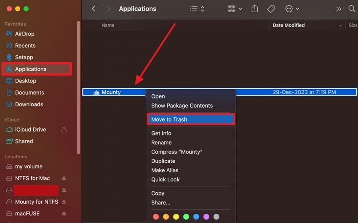This screenshot has width=358, height=223.
Task: Open the Group By grid icon
Action: pos(231,9)
